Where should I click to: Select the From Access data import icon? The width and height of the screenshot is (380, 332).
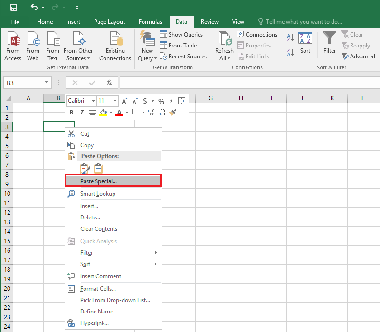point(13,45)
